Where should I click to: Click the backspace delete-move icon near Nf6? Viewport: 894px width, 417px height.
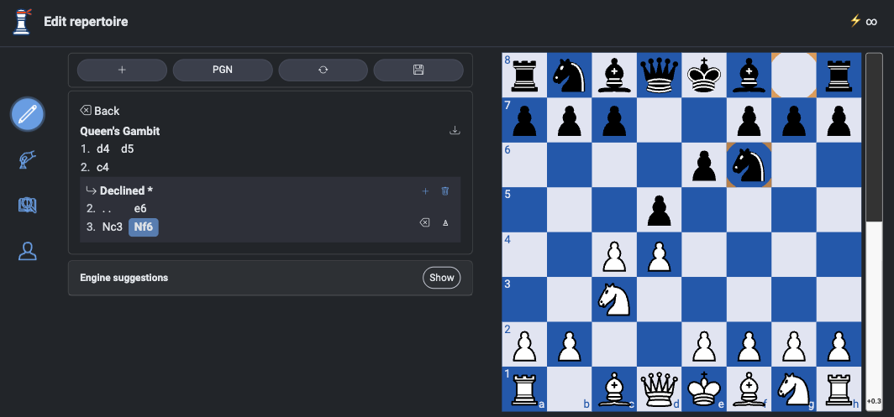(424, 222)
